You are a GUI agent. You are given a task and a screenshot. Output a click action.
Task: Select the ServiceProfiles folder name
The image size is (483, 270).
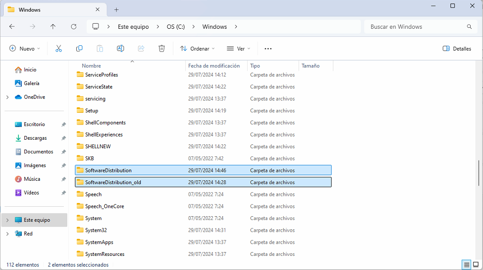tap(101, 75)
